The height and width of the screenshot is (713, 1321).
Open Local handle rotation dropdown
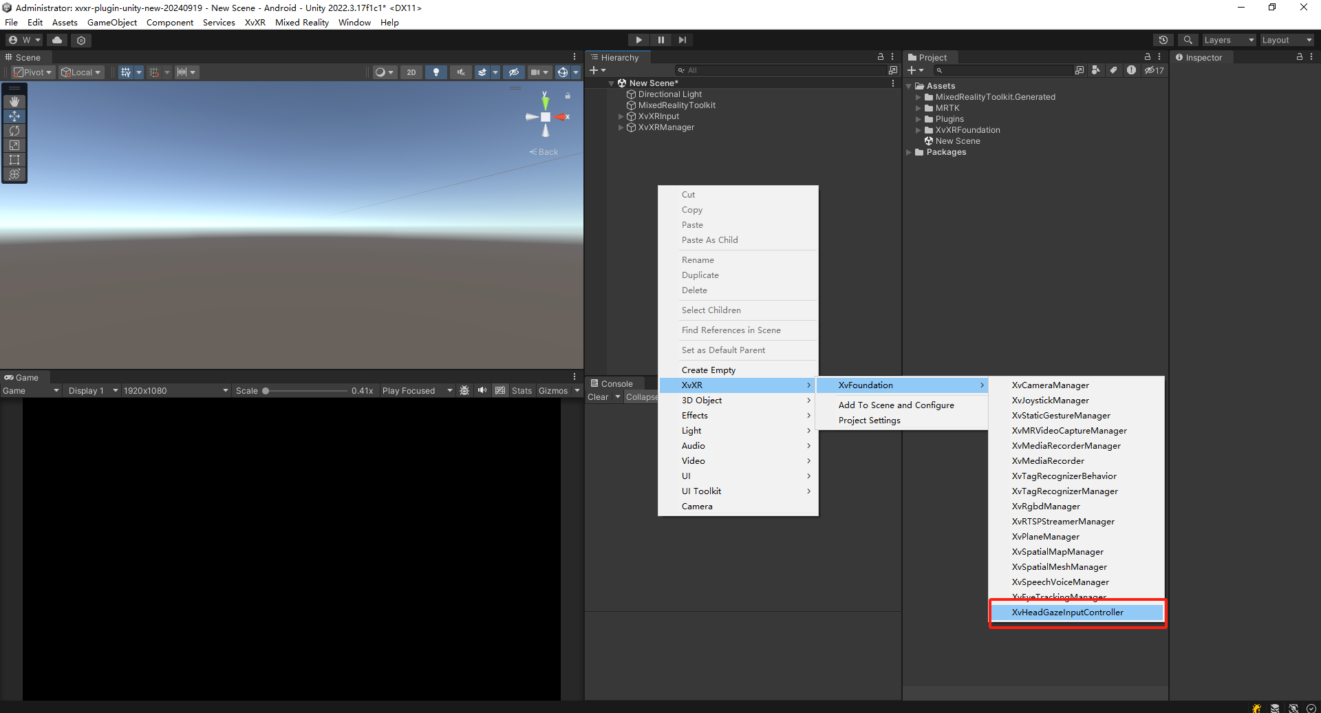pos(81,72)
